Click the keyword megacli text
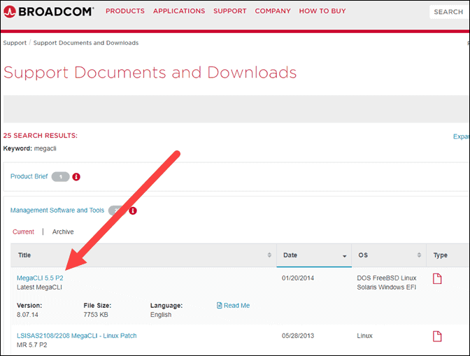The width and height of the screenshot is (470, 356). tap(45, 149)
